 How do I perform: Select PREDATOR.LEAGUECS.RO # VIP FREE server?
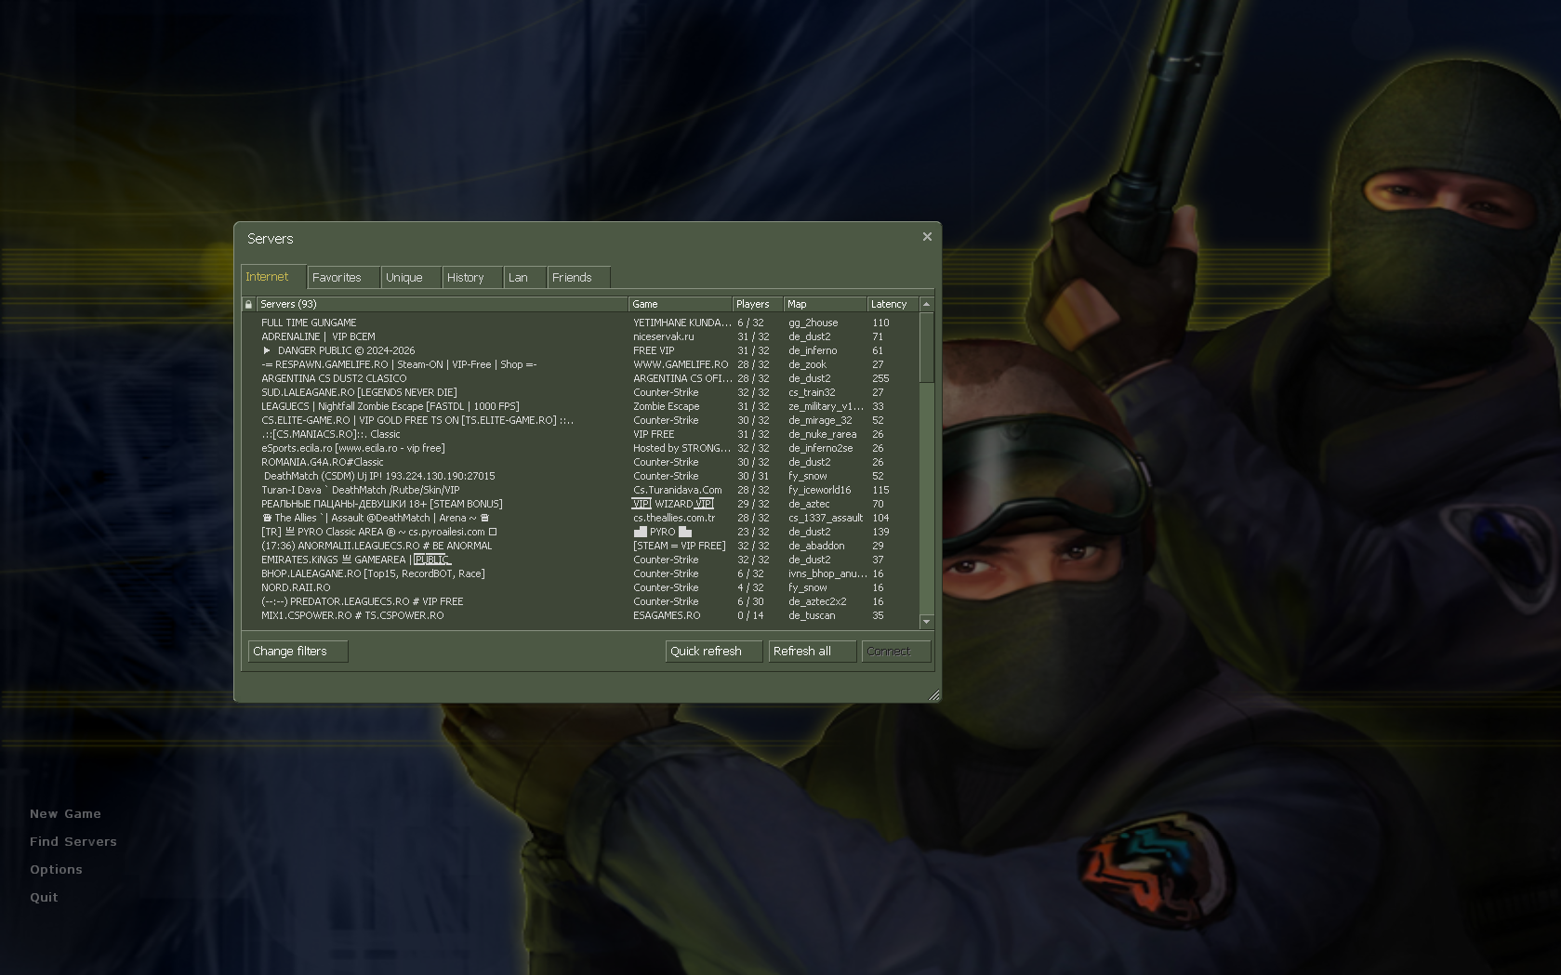pyautogui.click(x=580, y=601)
